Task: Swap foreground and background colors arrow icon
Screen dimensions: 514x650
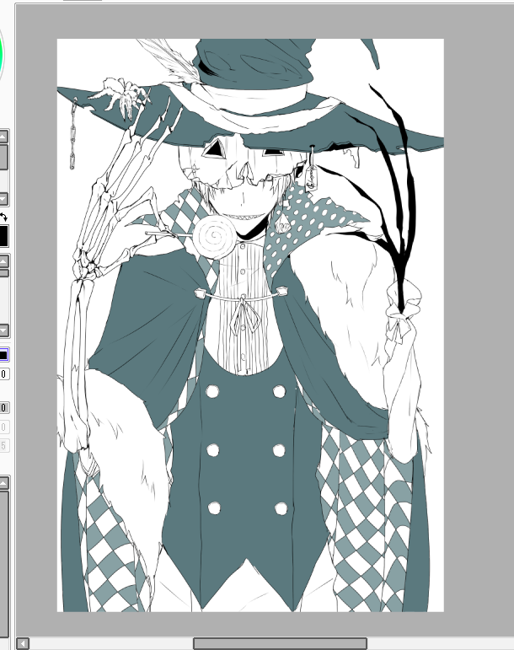Action: 3,217
